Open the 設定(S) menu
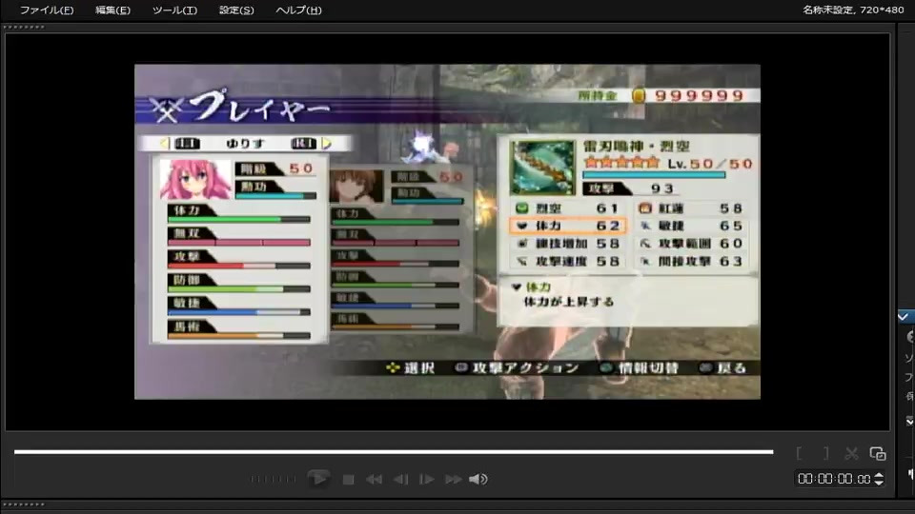The height and width of the screenshot is (514, 915). coord(236,10)
